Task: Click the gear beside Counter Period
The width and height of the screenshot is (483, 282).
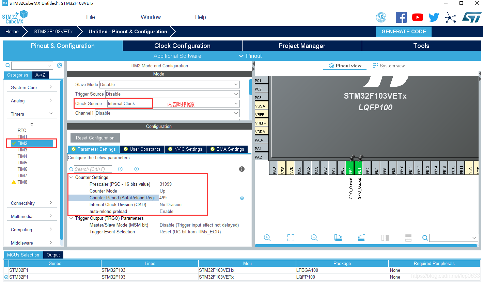Action: [x=242, y=198]
